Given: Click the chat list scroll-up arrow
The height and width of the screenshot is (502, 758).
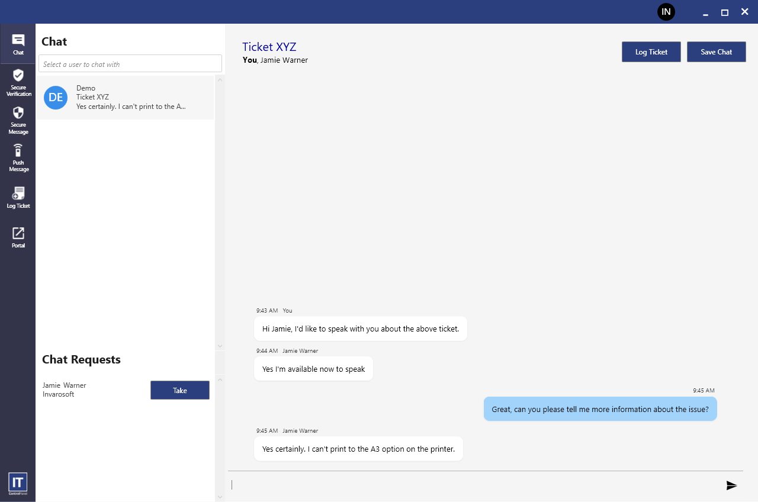Looking at the screenshot, I should click(x=220, y=80).
